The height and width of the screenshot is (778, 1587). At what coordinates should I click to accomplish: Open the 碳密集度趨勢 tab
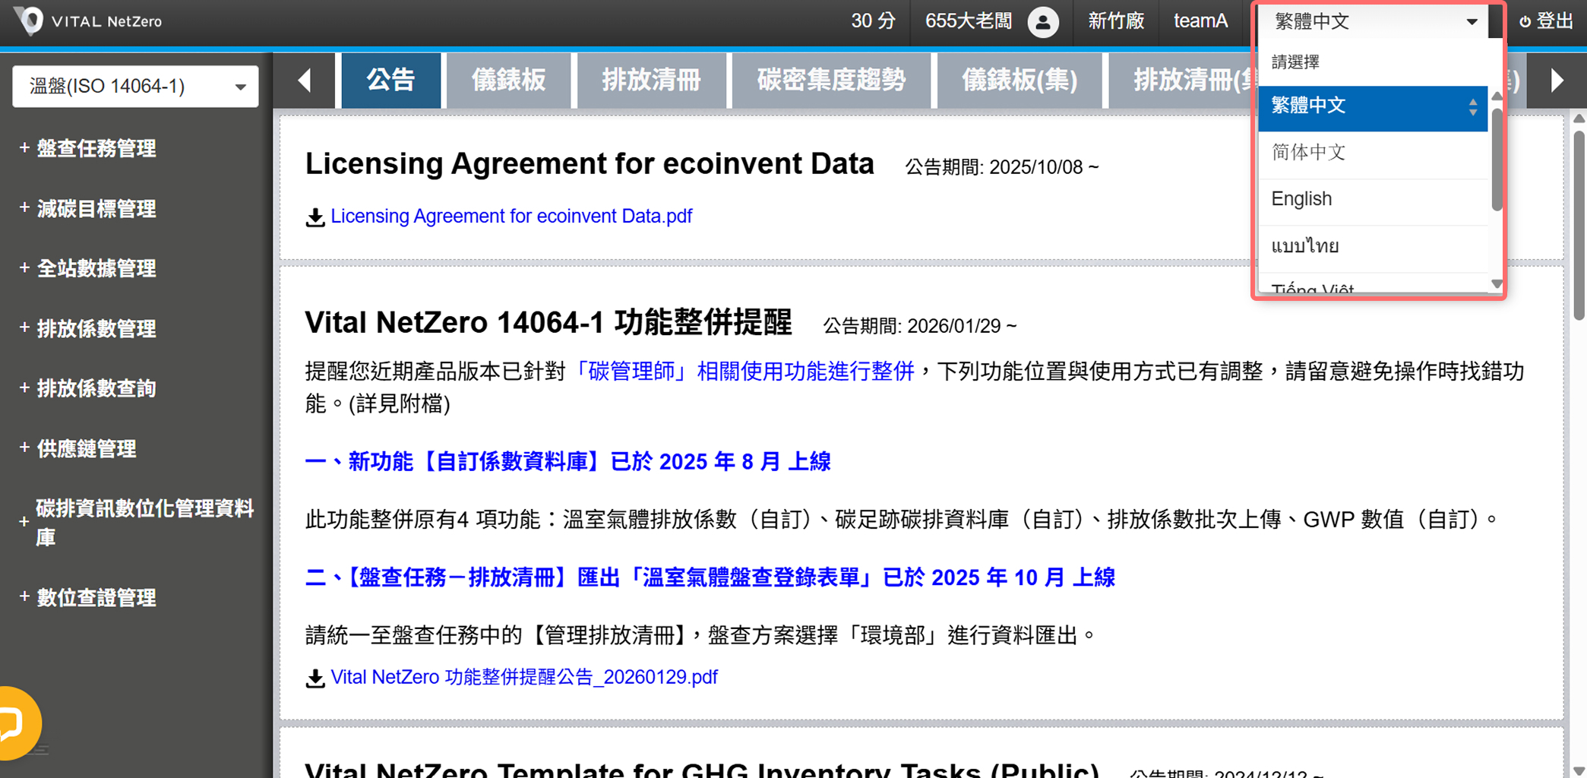click(x=830, y=80)
